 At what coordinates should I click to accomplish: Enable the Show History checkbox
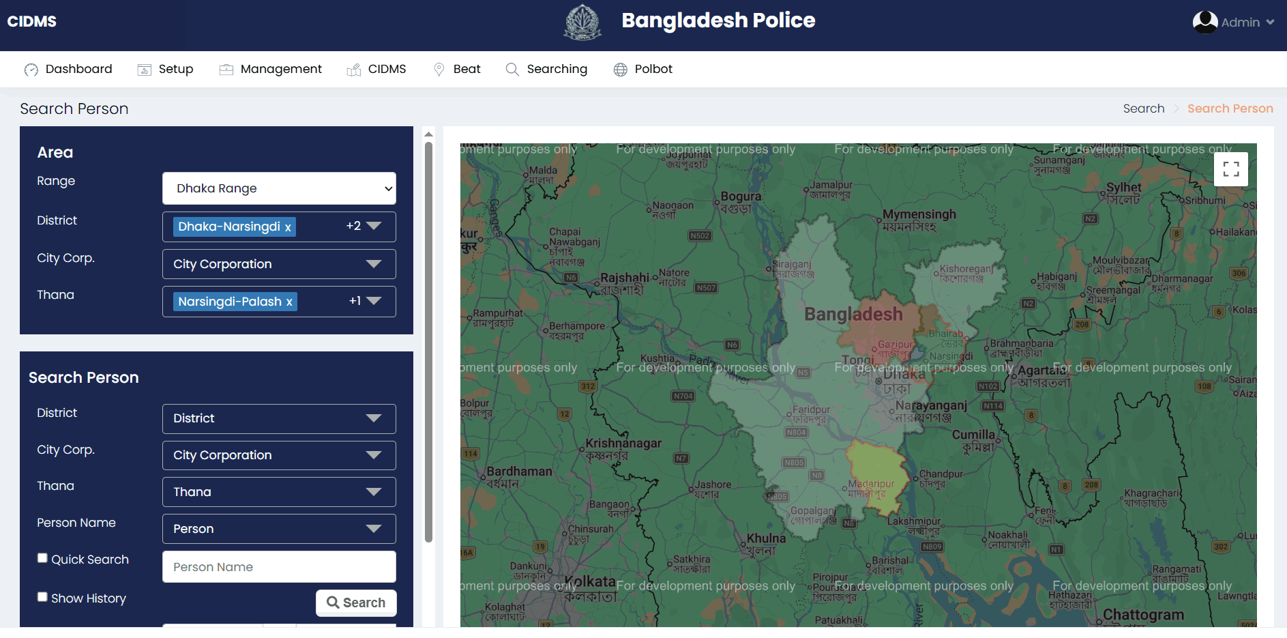click(42, 597)
